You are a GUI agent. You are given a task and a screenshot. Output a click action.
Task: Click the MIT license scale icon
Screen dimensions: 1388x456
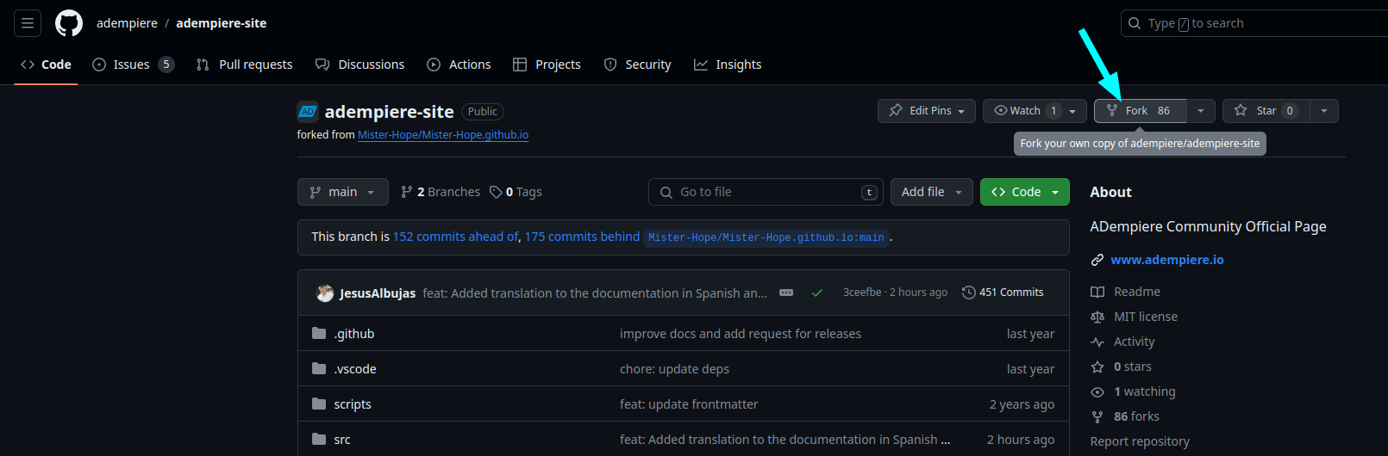1097,317
